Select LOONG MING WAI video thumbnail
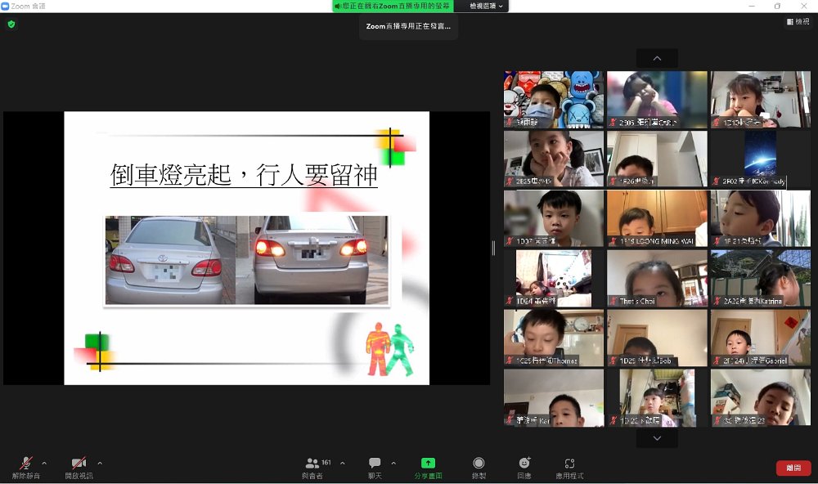The width and height of the screenshot is (818, 484). (x=657, y=218)
